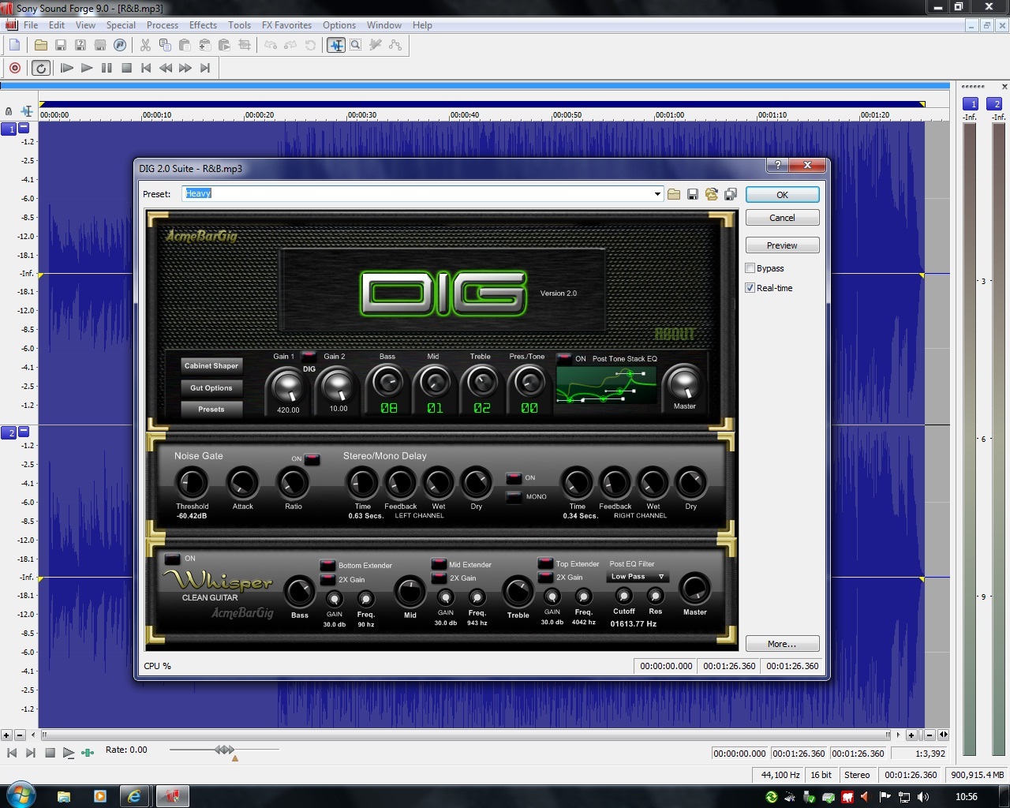Click the Cabinet Shaper button

pyautogui.click(x=211, y=366)
